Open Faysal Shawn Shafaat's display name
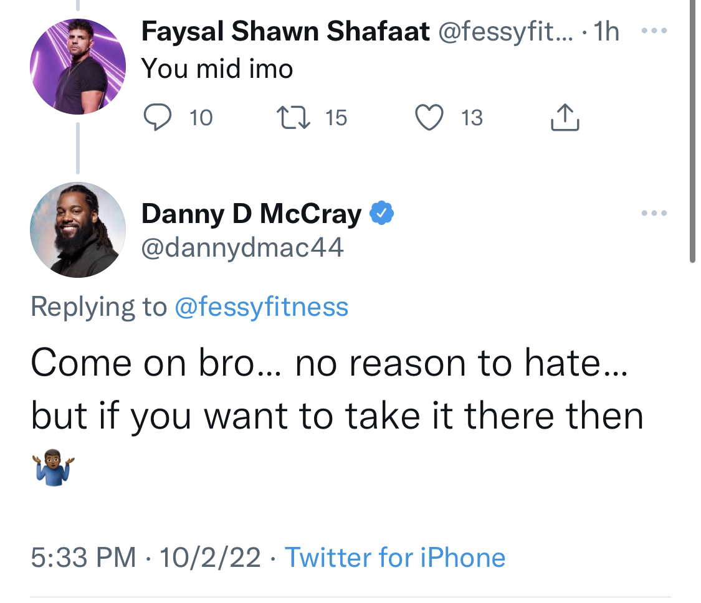701x603 pixels. 285,31
